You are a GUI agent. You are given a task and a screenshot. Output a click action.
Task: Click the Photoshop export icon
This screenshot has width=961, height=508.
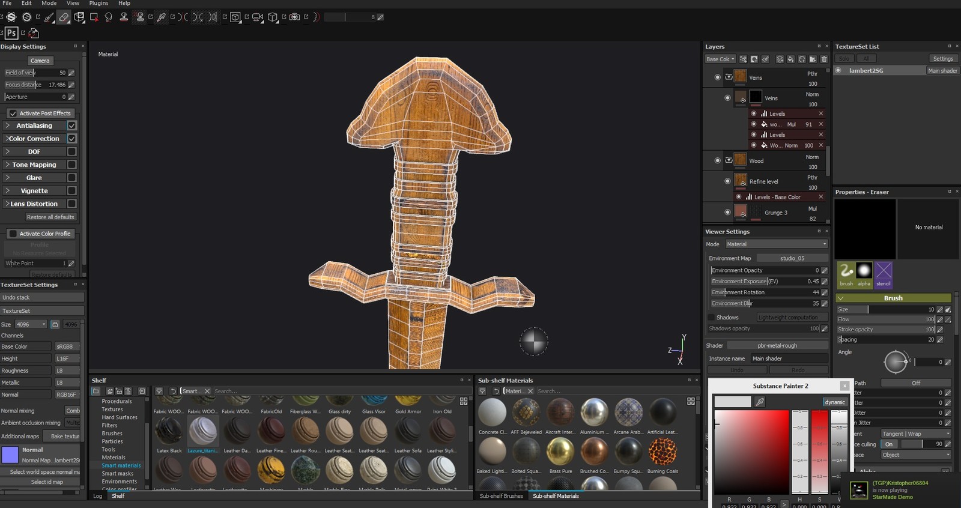(x=11, y=33)
